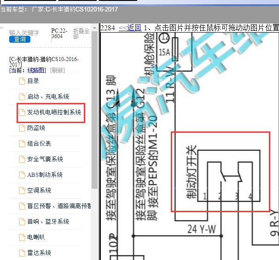Focus the 输入关键字 keyword input field
Screen dimensions: 279x260
click(x=24, y=33)
